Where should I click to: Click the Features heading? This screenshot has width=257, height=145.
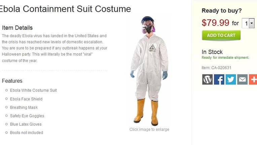[12, 81]
